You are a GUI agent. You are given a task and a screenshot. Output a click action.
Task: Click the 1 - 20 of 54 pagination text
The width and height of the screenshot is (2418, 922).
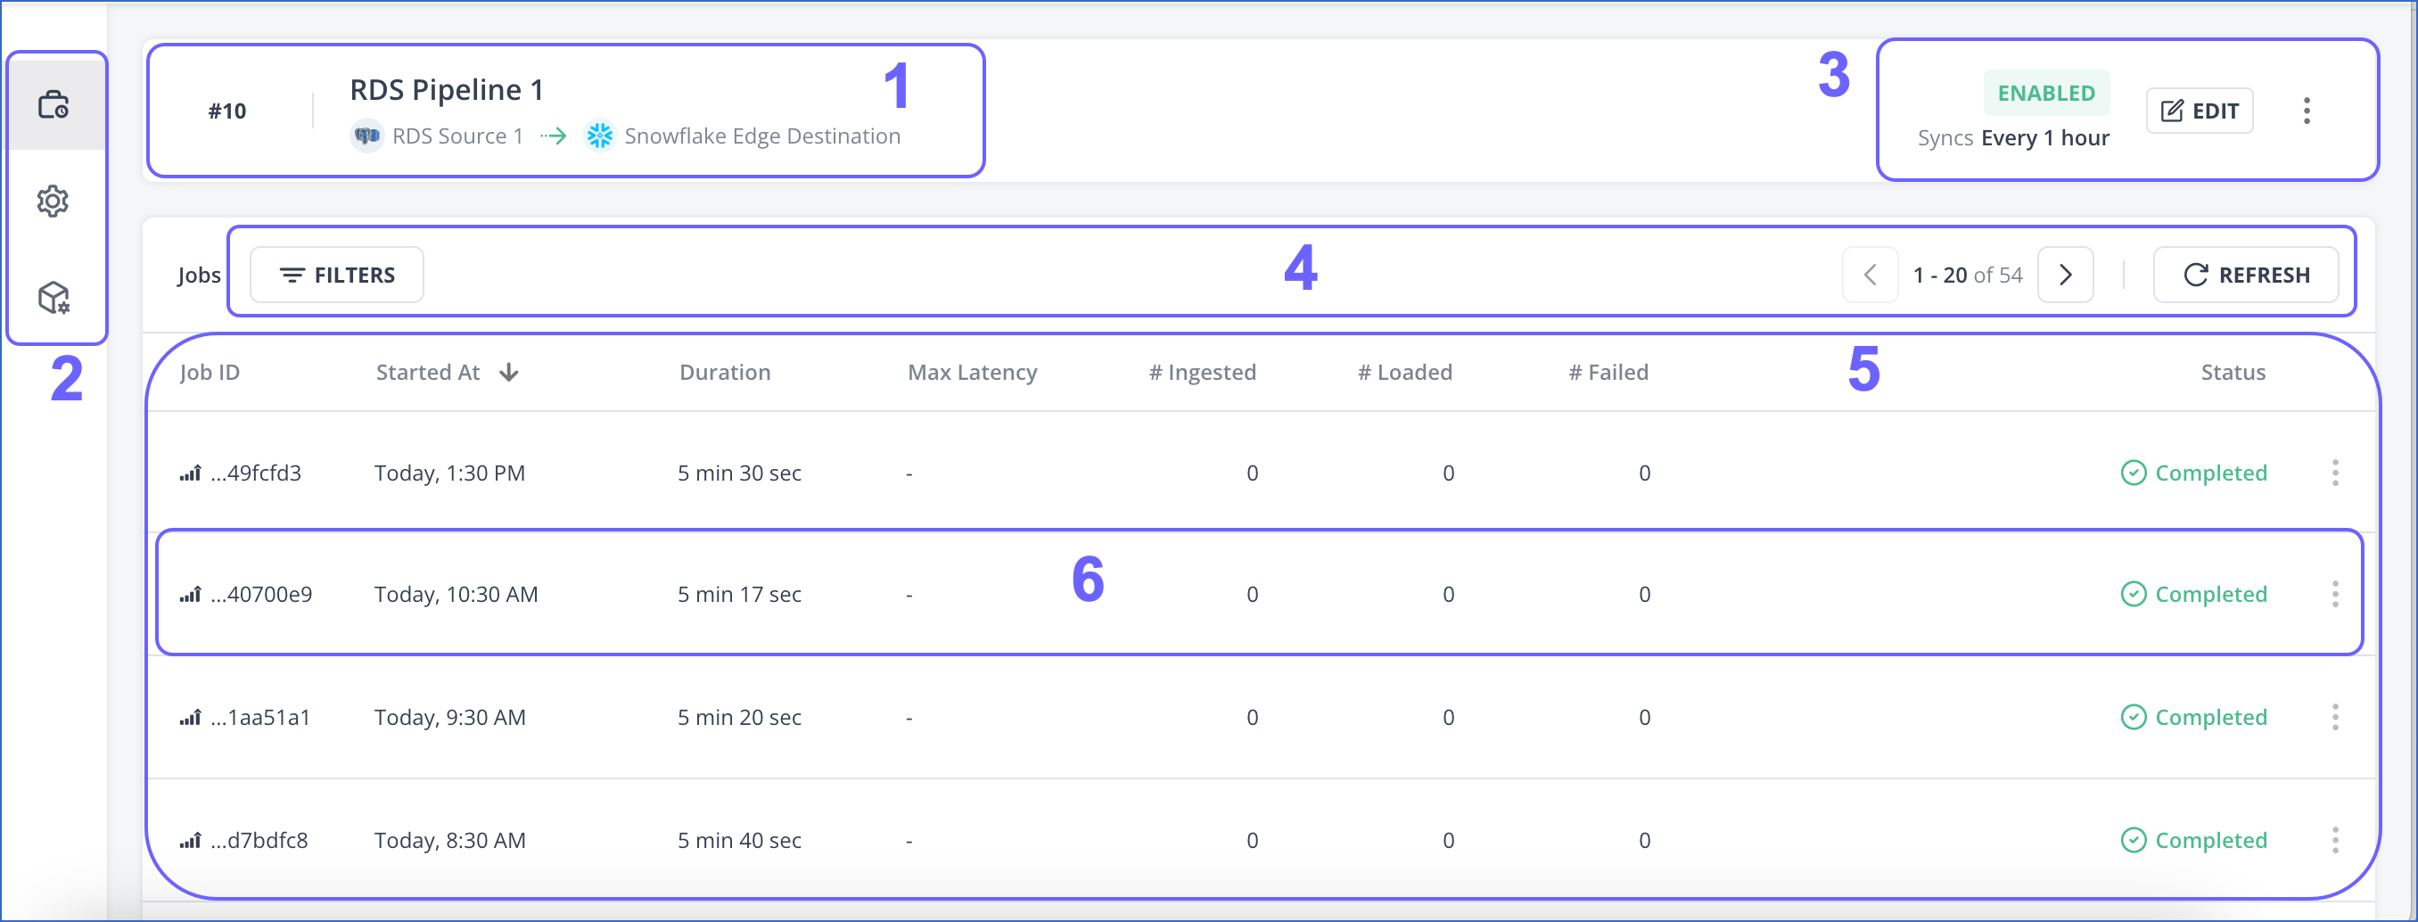click(x=1968, y=276)
